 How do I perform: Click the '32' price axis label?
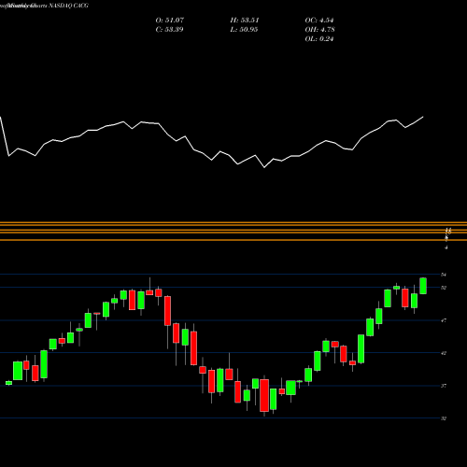(444, 418)
